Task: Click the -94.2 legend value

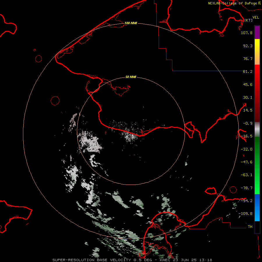Action: [247, 201]
